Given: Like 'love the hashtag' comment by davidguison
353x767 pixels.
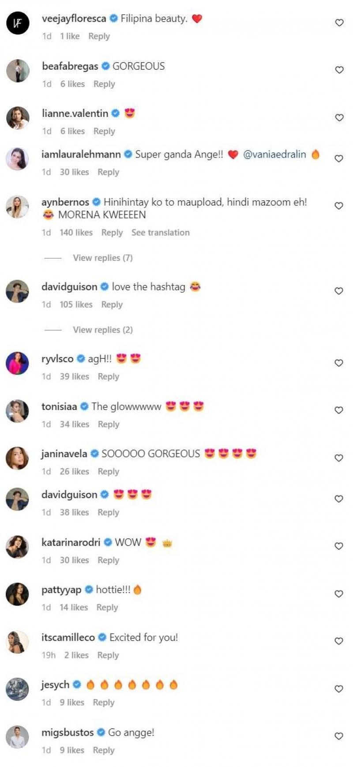Looking at the screenshot, I should pyautogui.click(x=339, y=291).
